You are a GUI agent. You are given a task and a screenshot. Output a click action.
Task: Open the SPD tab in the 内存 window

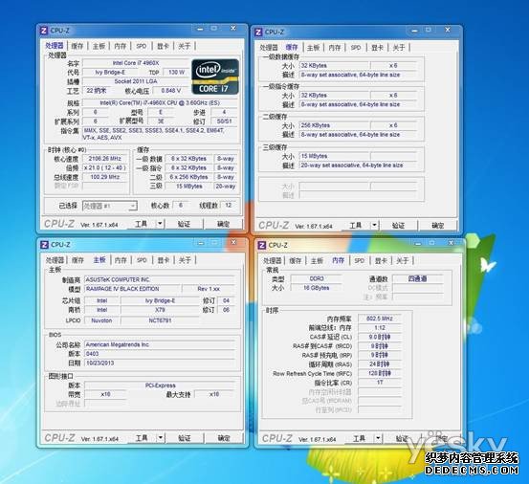(x=360, y=261)
